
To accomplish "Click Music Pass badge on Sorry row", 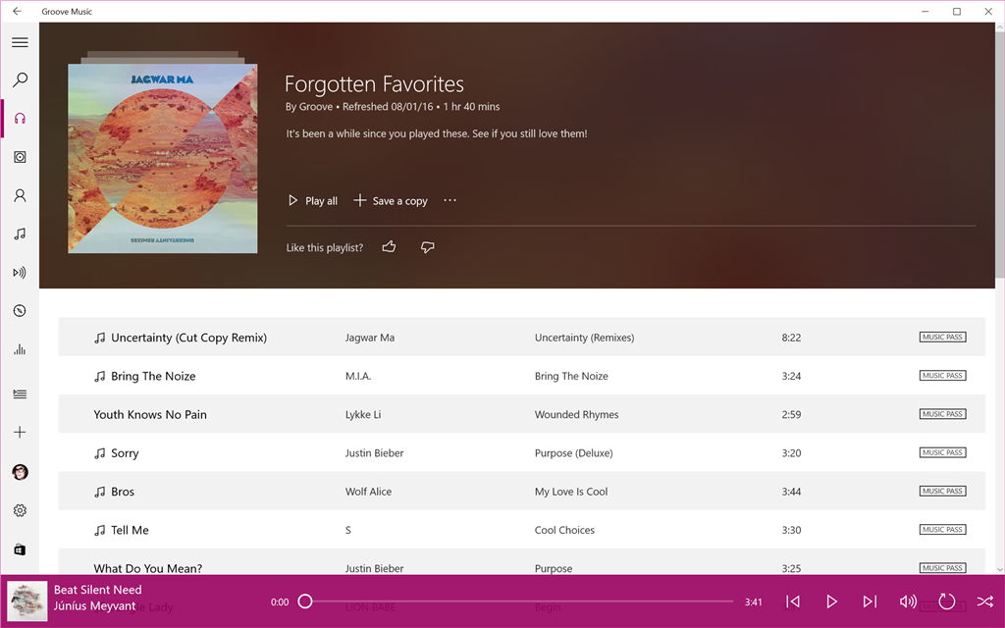I will [942, 452].
